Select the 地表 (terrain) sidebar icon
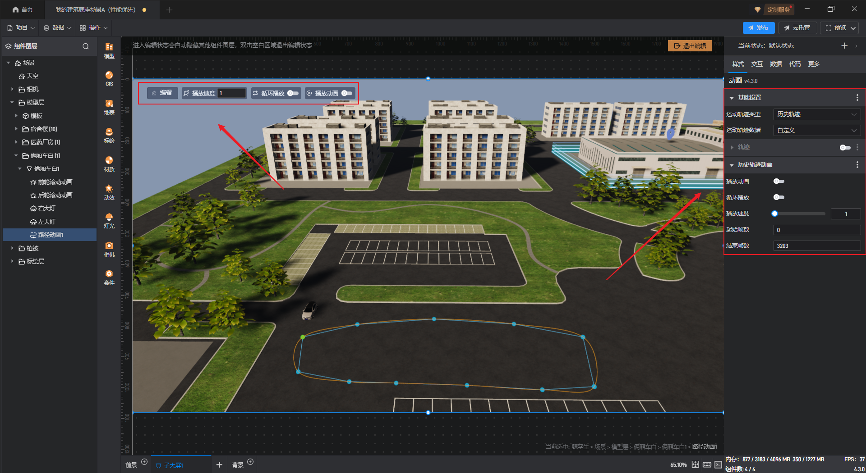866x473 pixels. point(109,107)
